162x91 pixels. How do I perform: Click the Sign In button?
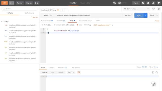click(136, 3)
